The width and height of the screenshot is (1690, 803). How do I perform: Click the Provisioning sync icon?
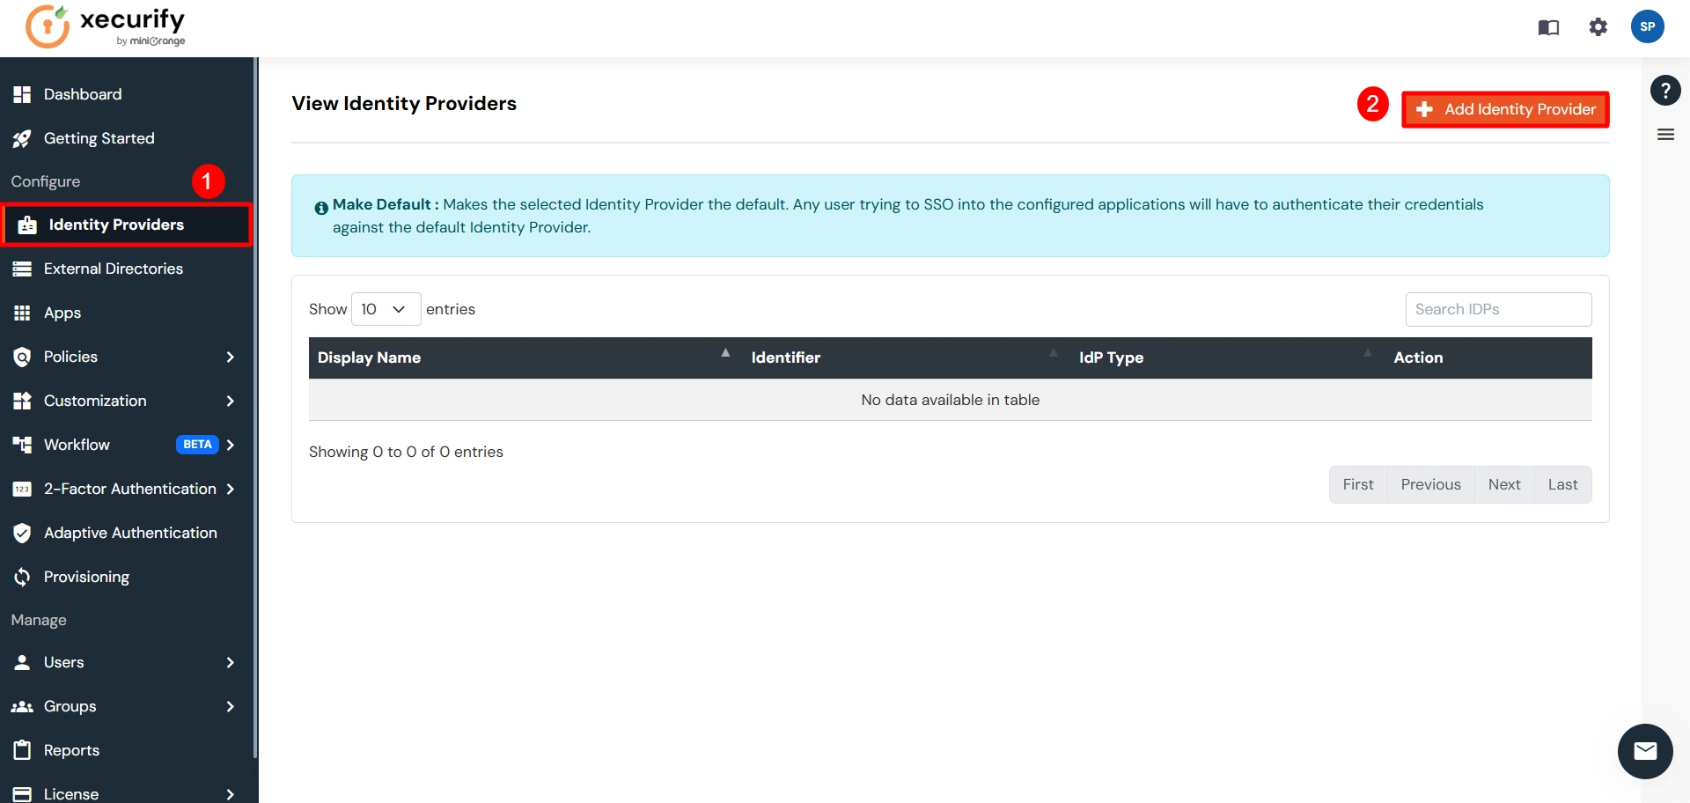tap(22, 577)
